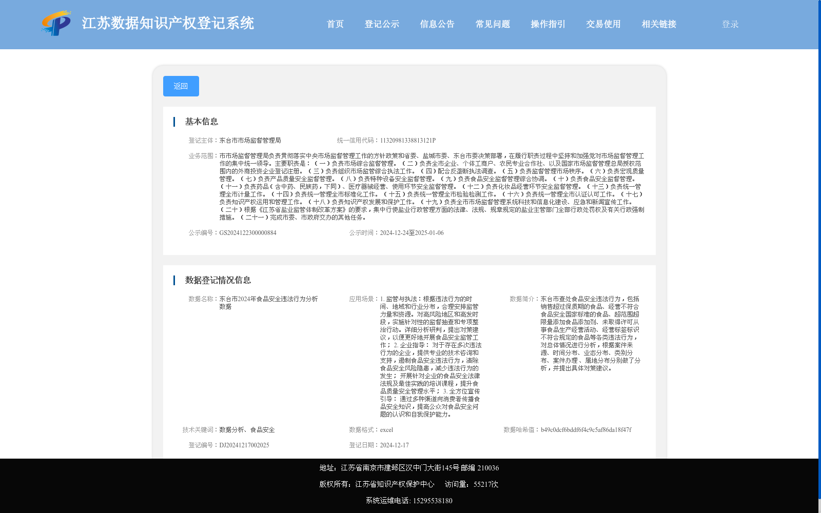Select publicity number GS2024122300000884
Screen dimensions: 821x513
pyautogui.click(x=248, y=233)
